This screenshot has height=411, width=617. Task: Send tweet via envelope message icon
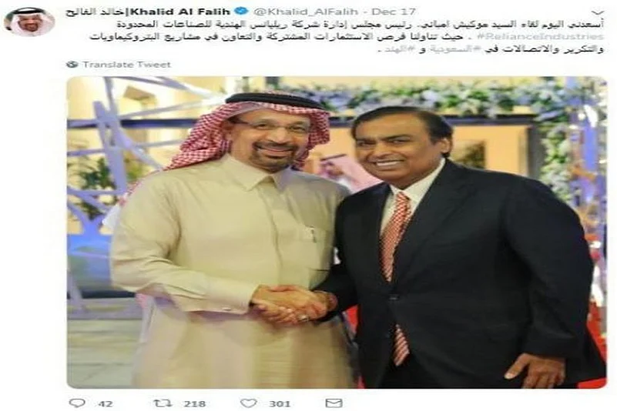click(x=334, y=403)
